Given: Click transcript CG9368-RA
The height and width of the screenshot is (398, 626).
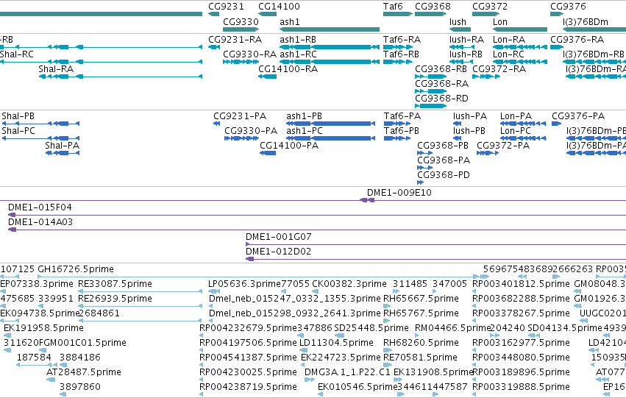Looking at the screenshot, I should 431,91.
